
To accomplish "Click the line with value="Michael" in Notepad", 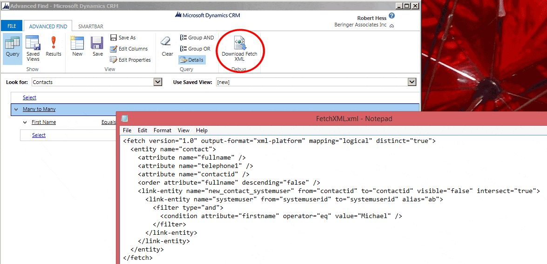I will pyautogui.click(x=281, y=216).
